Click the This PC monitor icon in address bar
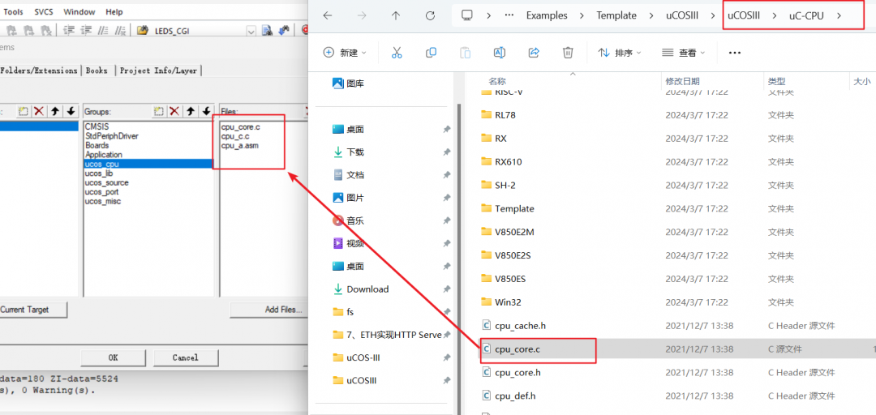Viewport: 876px width, 415px height. (467, 15)
